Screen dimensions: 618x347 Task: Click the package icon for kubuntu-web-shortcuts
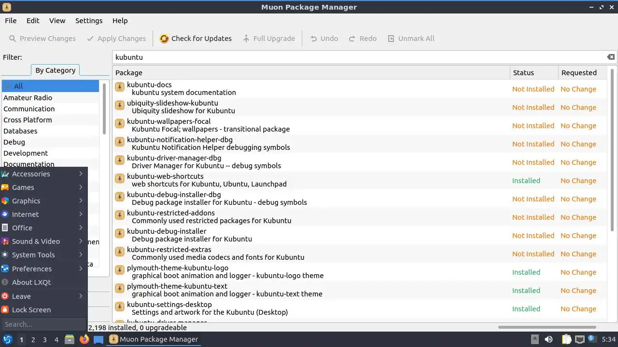(x=120, y=179)
